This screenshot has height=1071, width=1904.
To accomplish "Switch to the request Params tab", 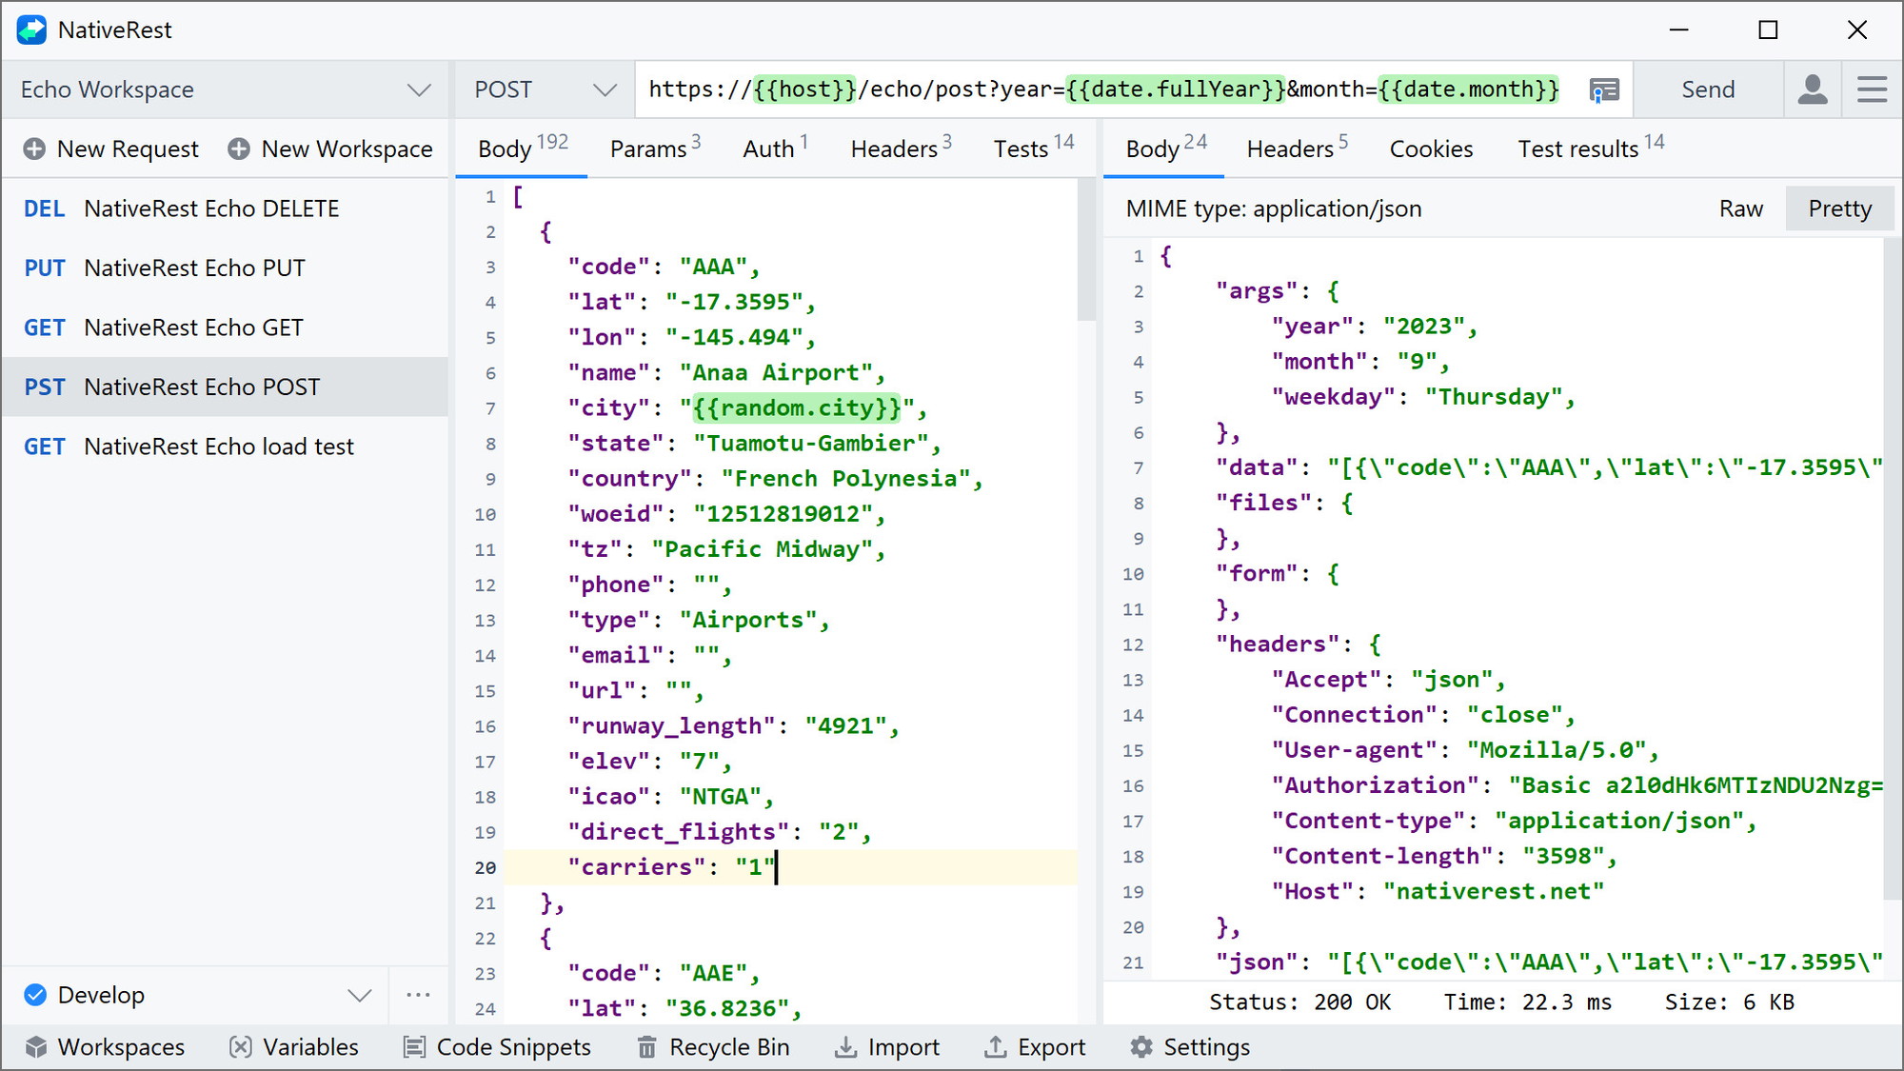I will pos(655,149).
